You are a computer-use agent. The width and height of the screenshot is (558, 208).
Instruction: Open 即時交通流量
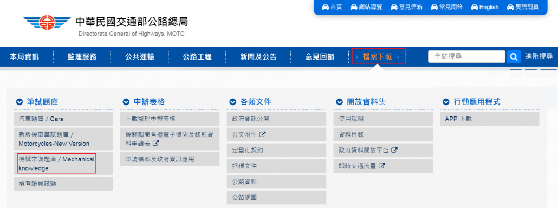click(x=383, y=166)
